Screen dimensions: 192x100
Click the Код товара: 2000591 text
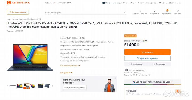(15, 31)
